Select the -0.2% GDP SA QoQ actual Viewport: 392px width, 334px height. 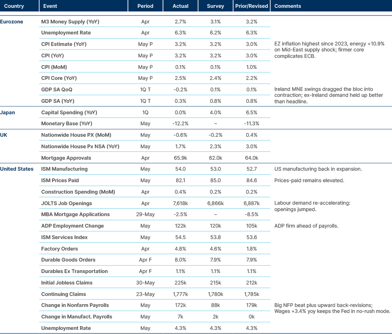(x=180, y=89)
